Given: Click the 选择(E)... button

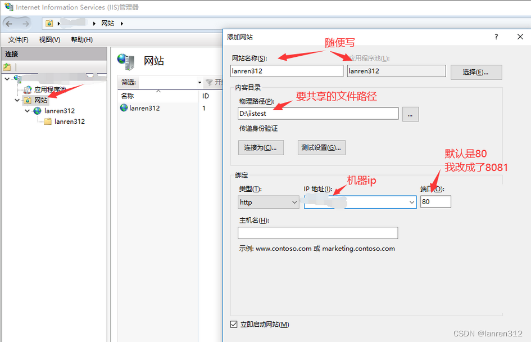Looking at the screenshot, I should 476,72.
